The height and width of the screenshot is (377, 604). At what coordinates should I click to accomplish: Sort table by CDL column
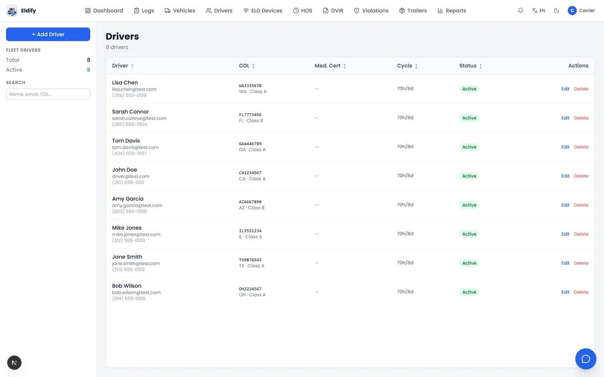(247, 66)
